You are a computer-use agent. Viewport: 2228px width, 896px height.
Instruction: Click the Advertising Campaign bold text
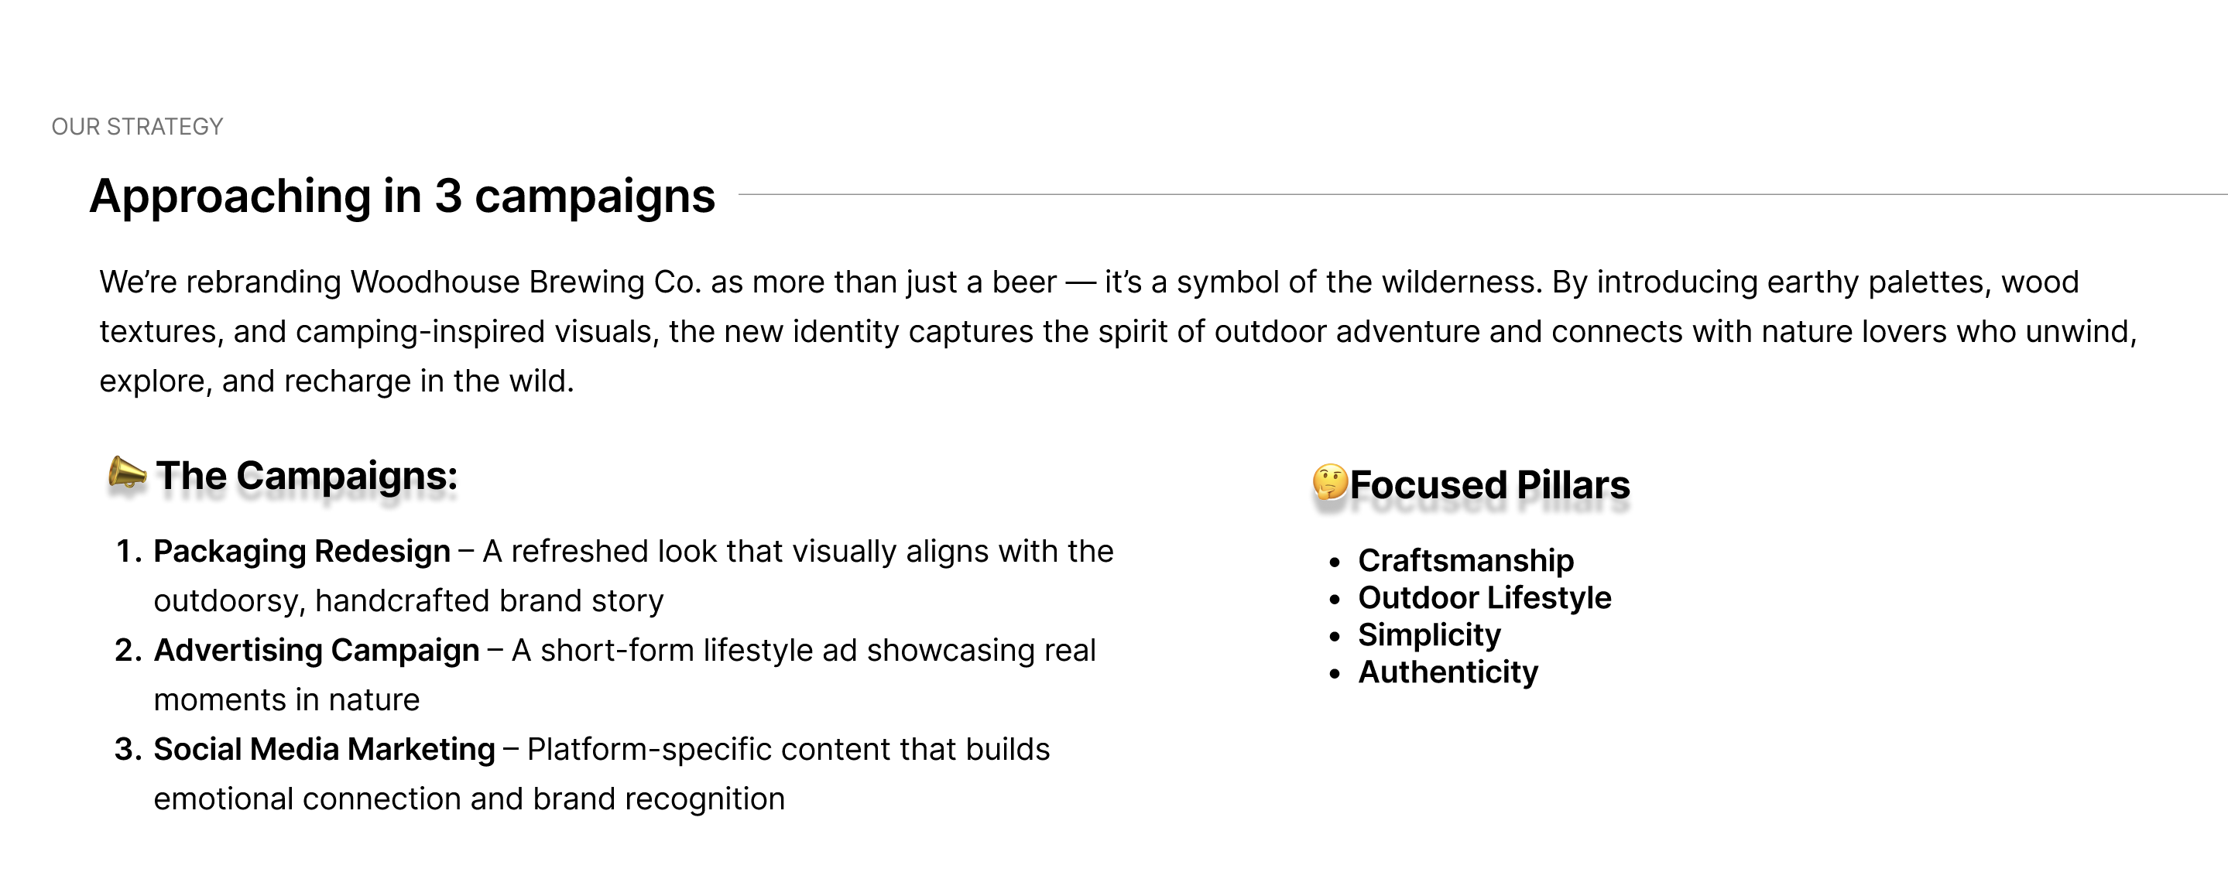[317, 651]
